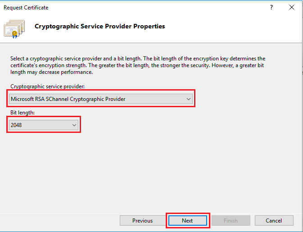The image size is (303, 232).
Task: Open help with the question mark button
Action: click(x=271, y=7)
